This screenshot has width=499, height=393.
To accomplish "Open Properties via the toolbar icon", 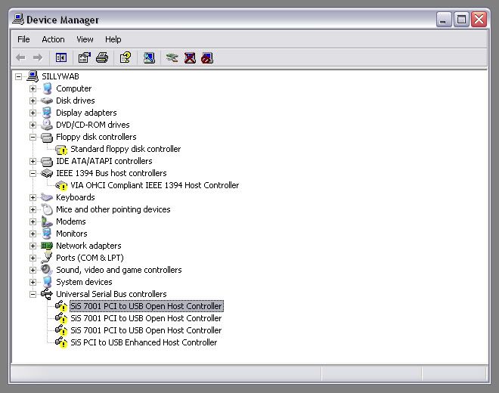I will click(85, 57).
